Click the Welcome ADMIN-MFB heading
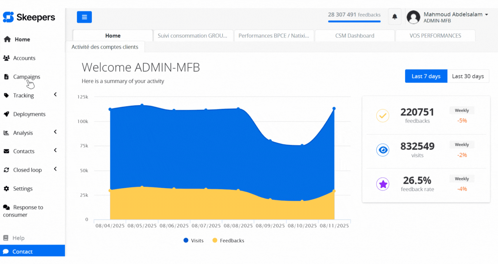The width and height of the screenshot is (498, 264). coord(141,67)
